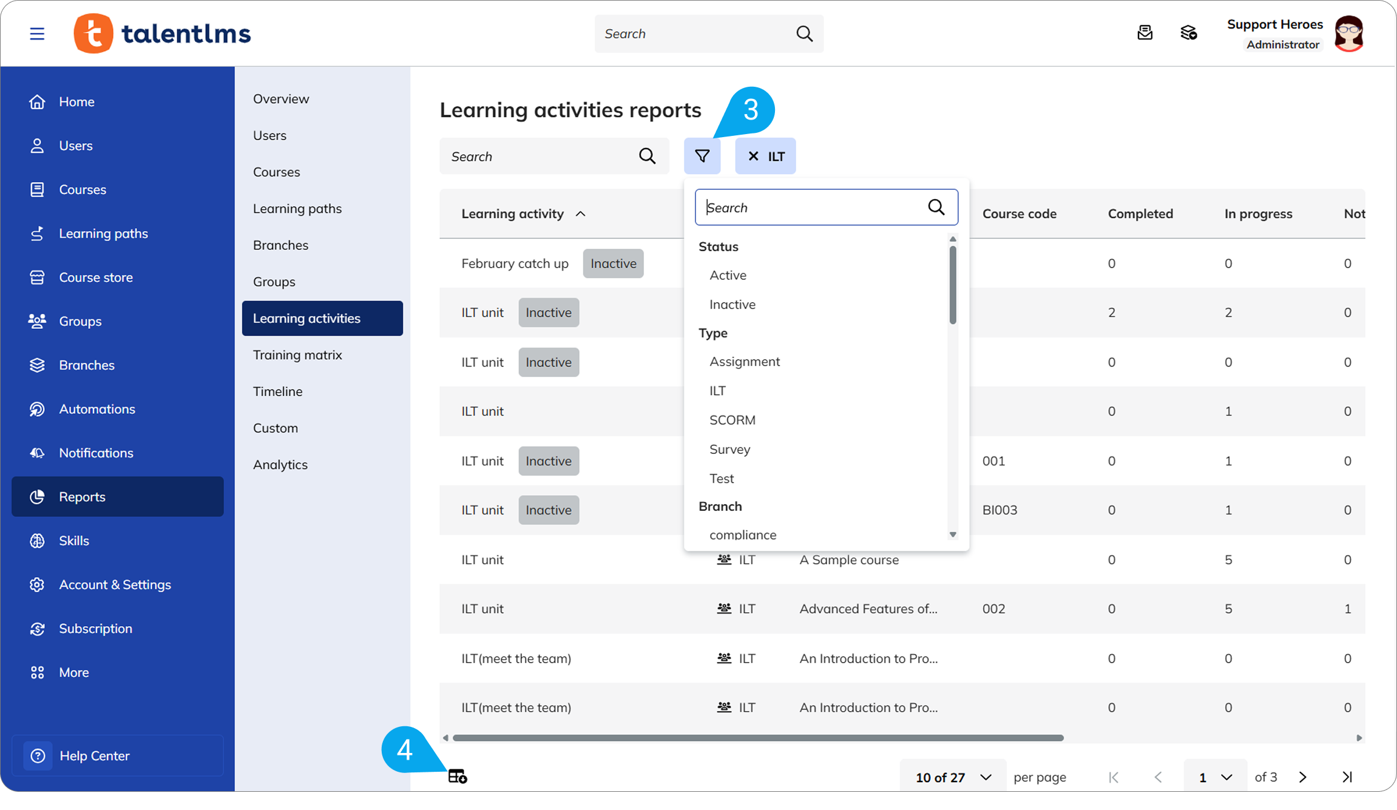Click the Account & Settings gear icon
This screenshot has height=810, width=1397.
[x=37, y=584]
